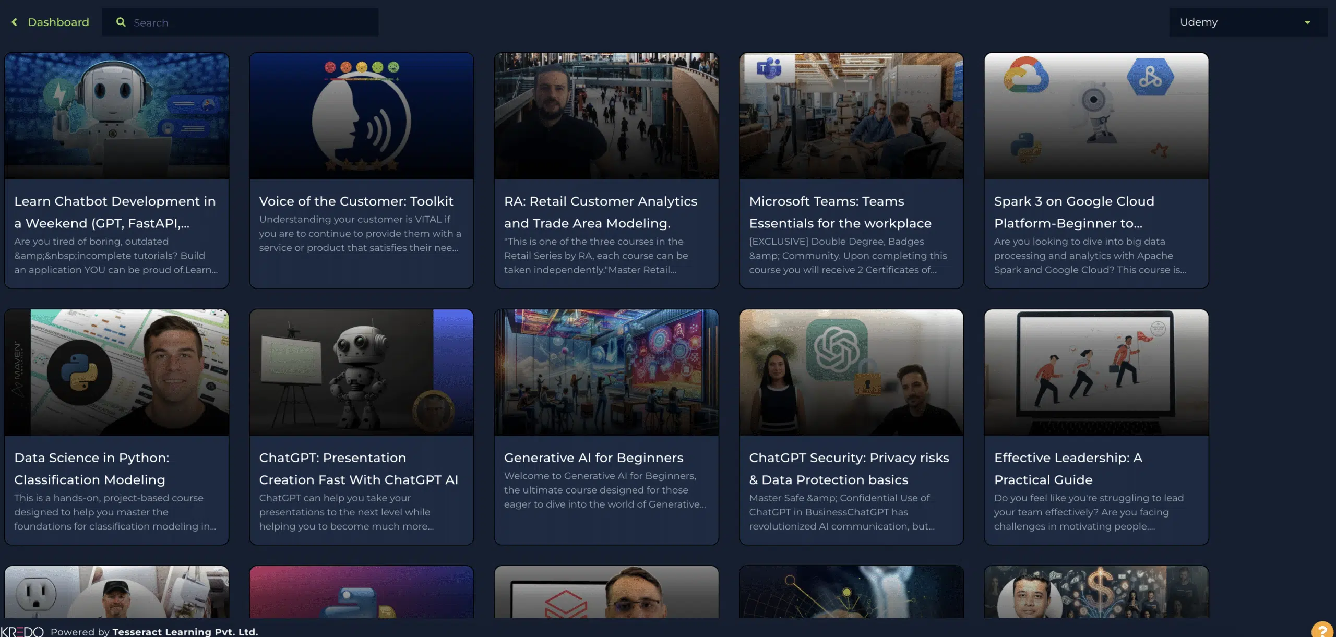The height and width of the screenshot is (637, 1336).
Task: Click description 'Master Safe & Confidential Use of ChatGPT'
Action: (x=842, y=512)
